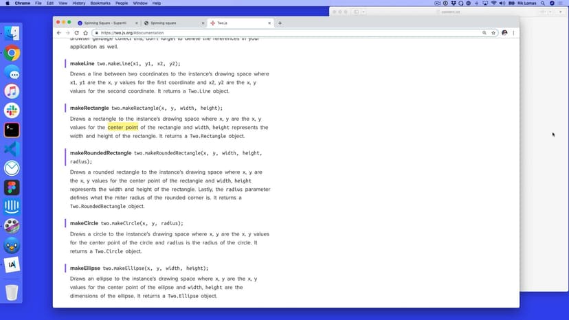Launch Figma from the dock
Viewport: 569px width, 320px height.
pyautogui.click(x=12, y=187)
